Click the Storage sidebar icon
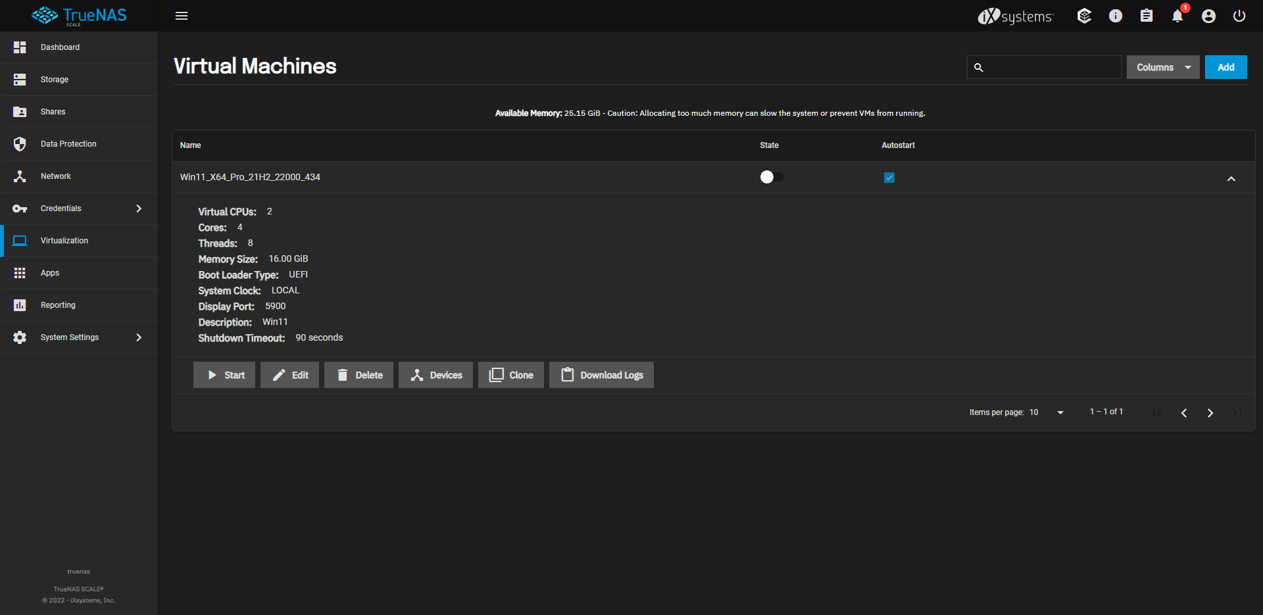This screenshot has height=615, width=1263. pos(20,80)
